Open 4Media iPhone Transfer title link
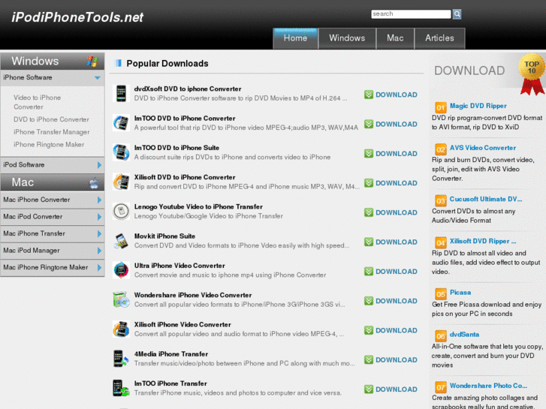546x409 pixels. click(171, 354)
